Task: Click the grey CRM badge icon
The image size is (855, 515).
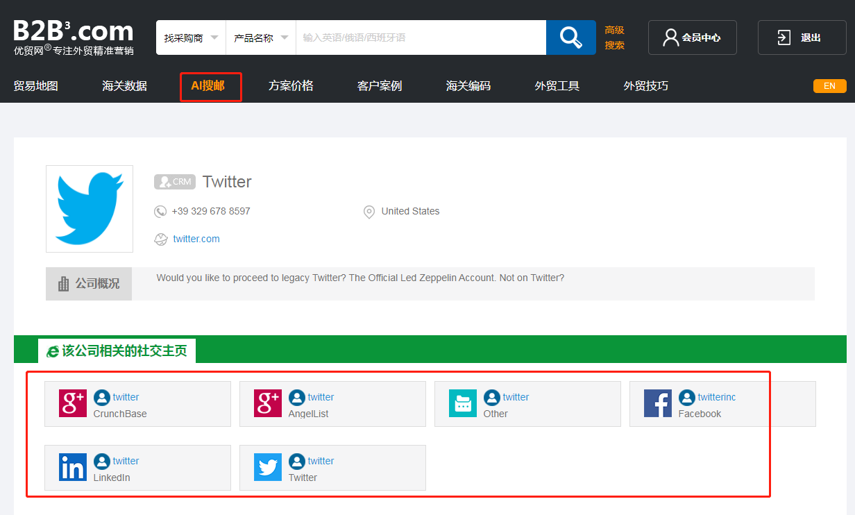Action: (173, 182)
